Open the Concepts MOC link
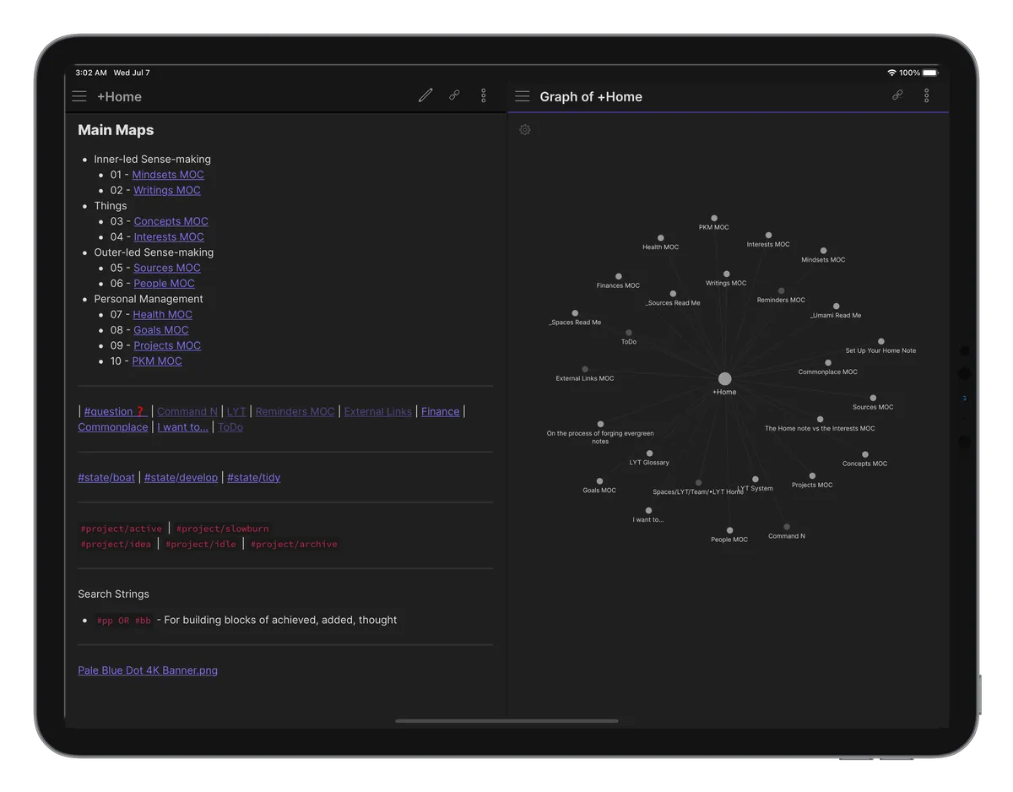 (171, 221)
